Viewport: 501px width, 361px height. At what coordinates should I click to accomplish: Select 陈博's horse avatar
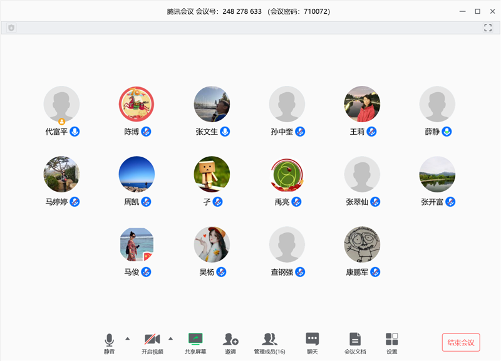tap(137, 104)
